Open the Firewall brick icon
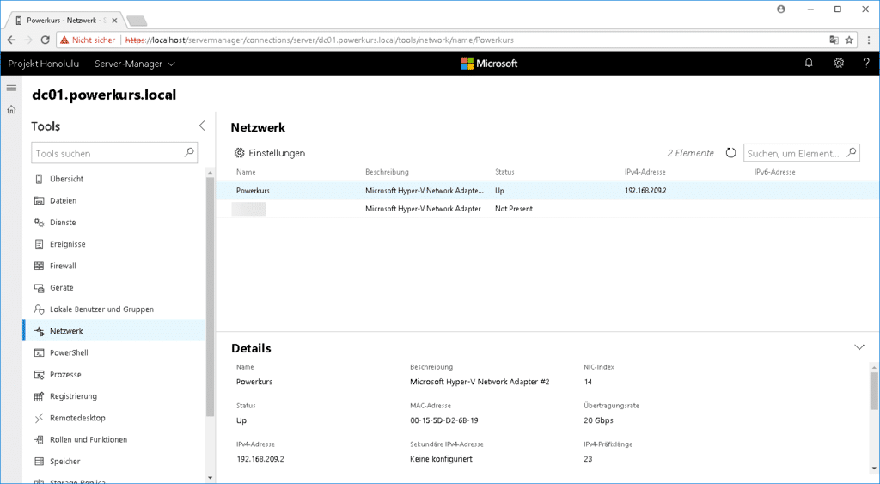The width and height of the screenshot is (880, 484). pyautogui.click(x=39, y=267)
